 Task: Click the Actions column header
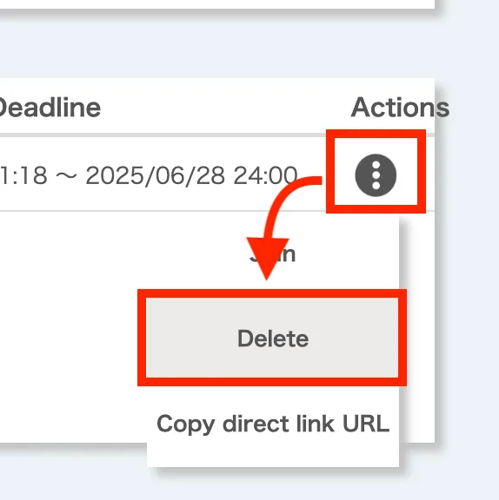point(400,108)
